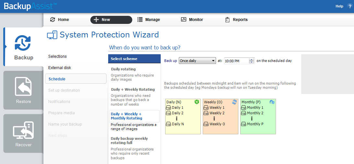
Task: Click the 'Back up' label text
Action: click(170, 61)
